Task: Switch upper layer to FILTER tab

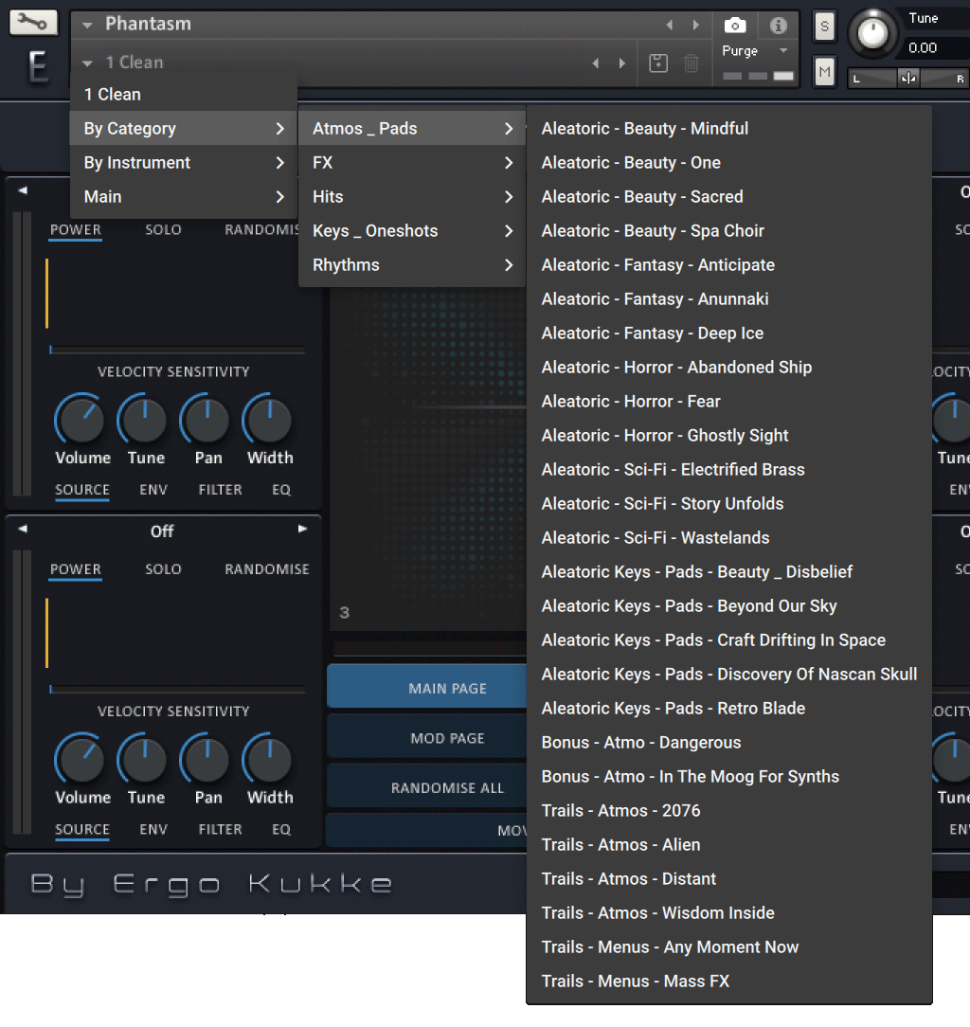Action: (221, 490)
